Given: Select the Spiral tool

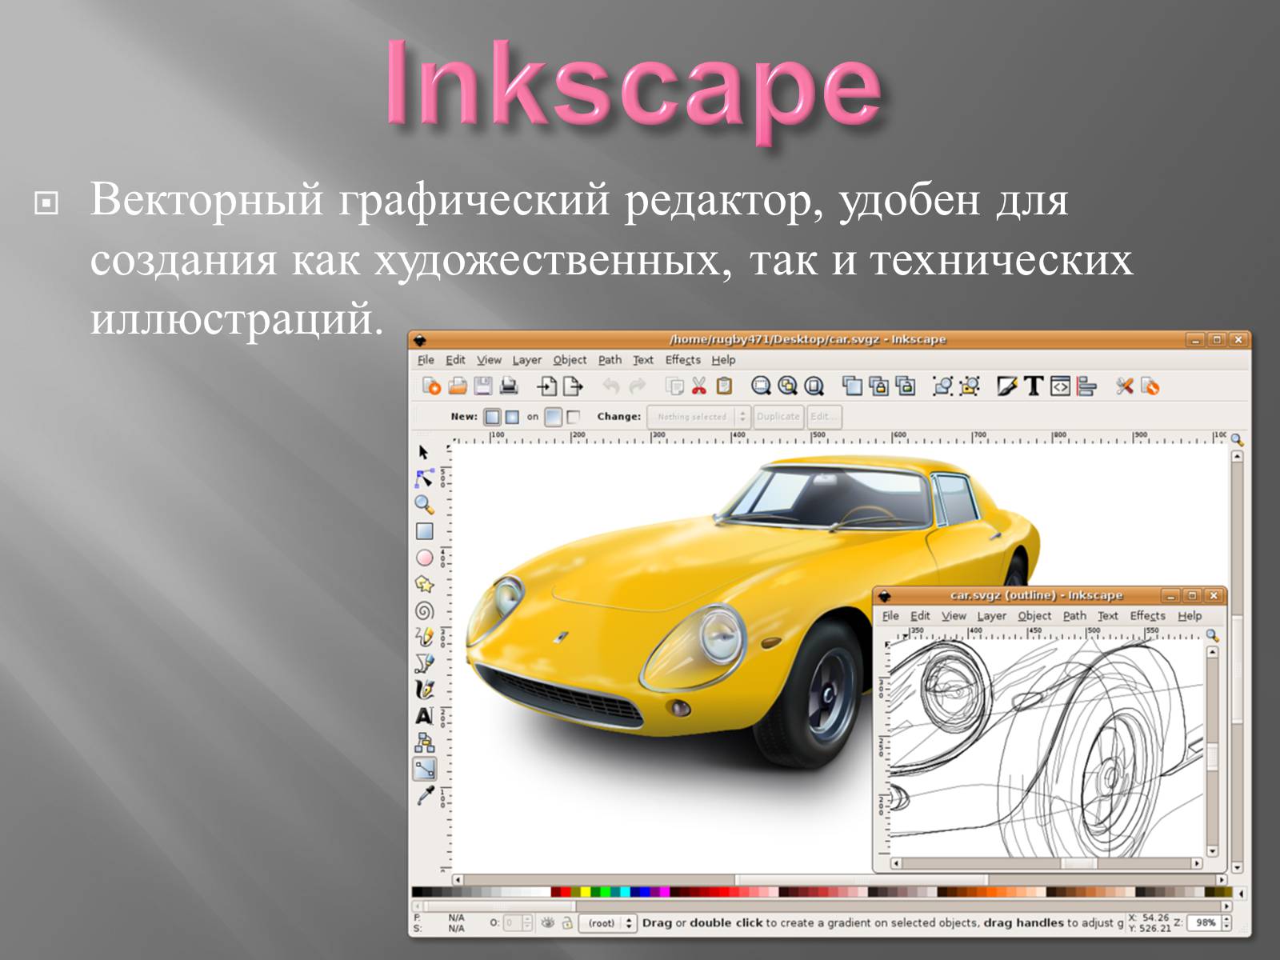Looking at the screenshot, I should (x=424, y=611).
